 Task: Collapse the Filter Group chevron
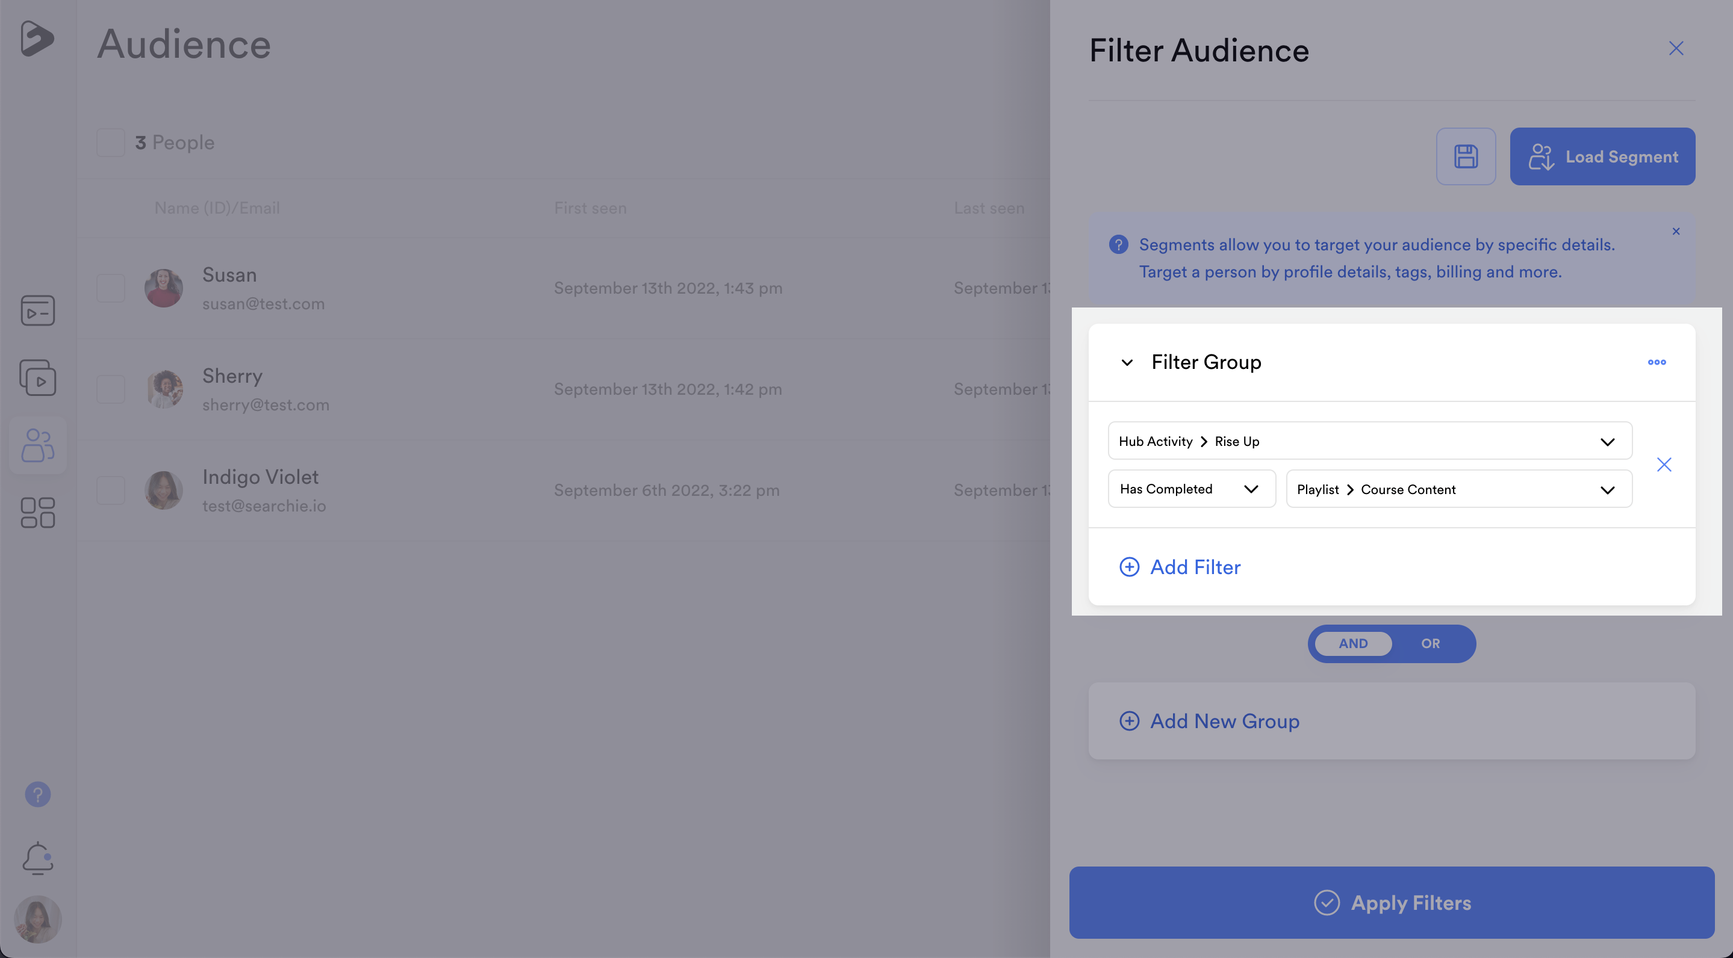(1127, 362)
